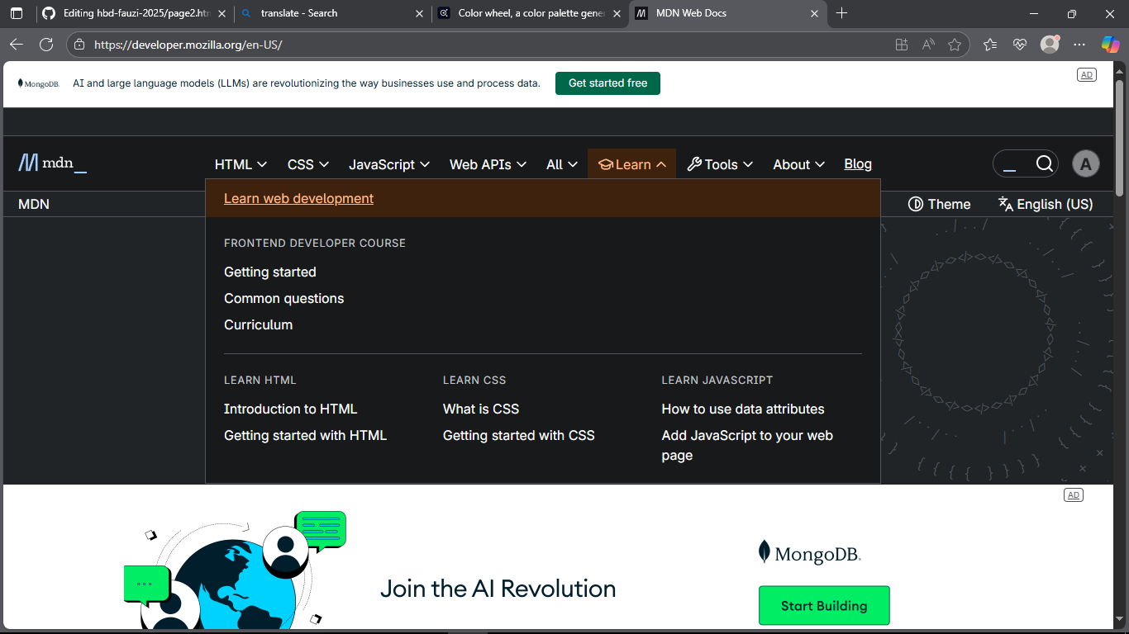This screenshot has height=634, width=1129.
Task: Expand the CSS navigation menu
Action: [308, 164]
